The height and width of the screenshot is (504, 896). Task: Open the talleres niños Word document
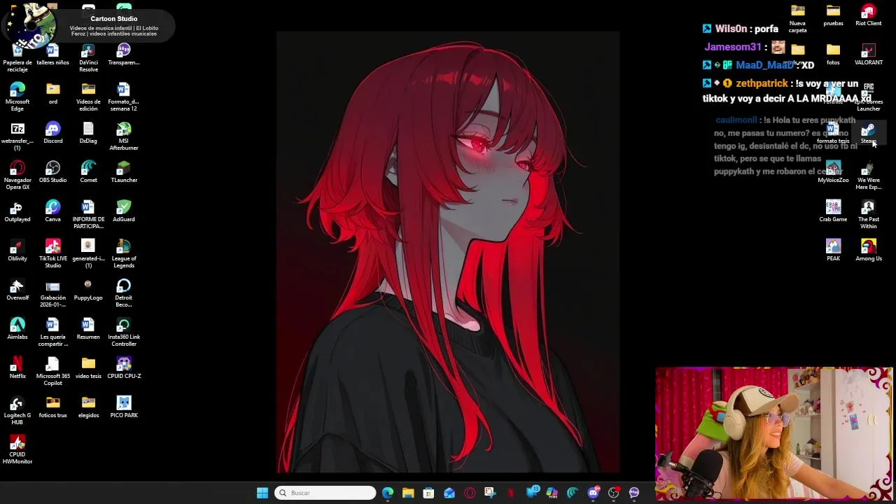tap(52, 55)
